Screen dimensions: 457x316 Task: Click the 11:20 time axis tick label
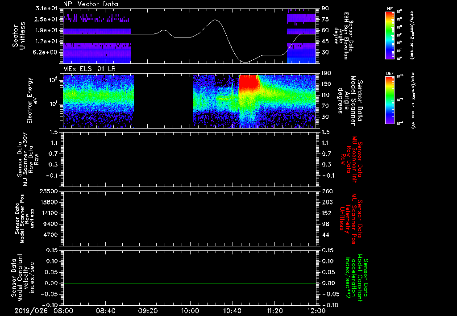(274, 311)
